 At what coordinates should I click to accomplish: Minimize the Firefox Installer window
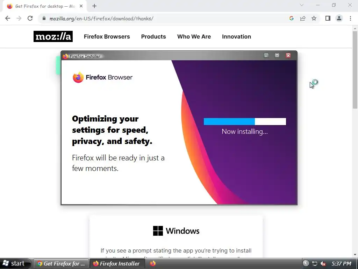coord(266,55)
